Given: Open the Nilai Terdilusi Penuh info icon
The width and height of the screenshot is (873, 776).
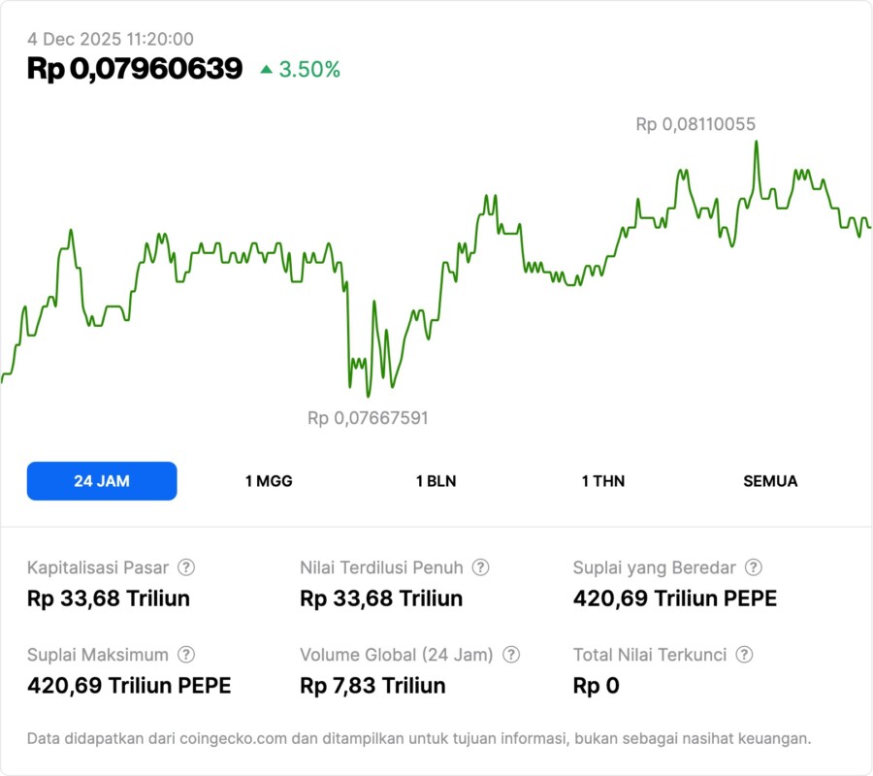Looking at the screenshot, I should click(480, 567).
